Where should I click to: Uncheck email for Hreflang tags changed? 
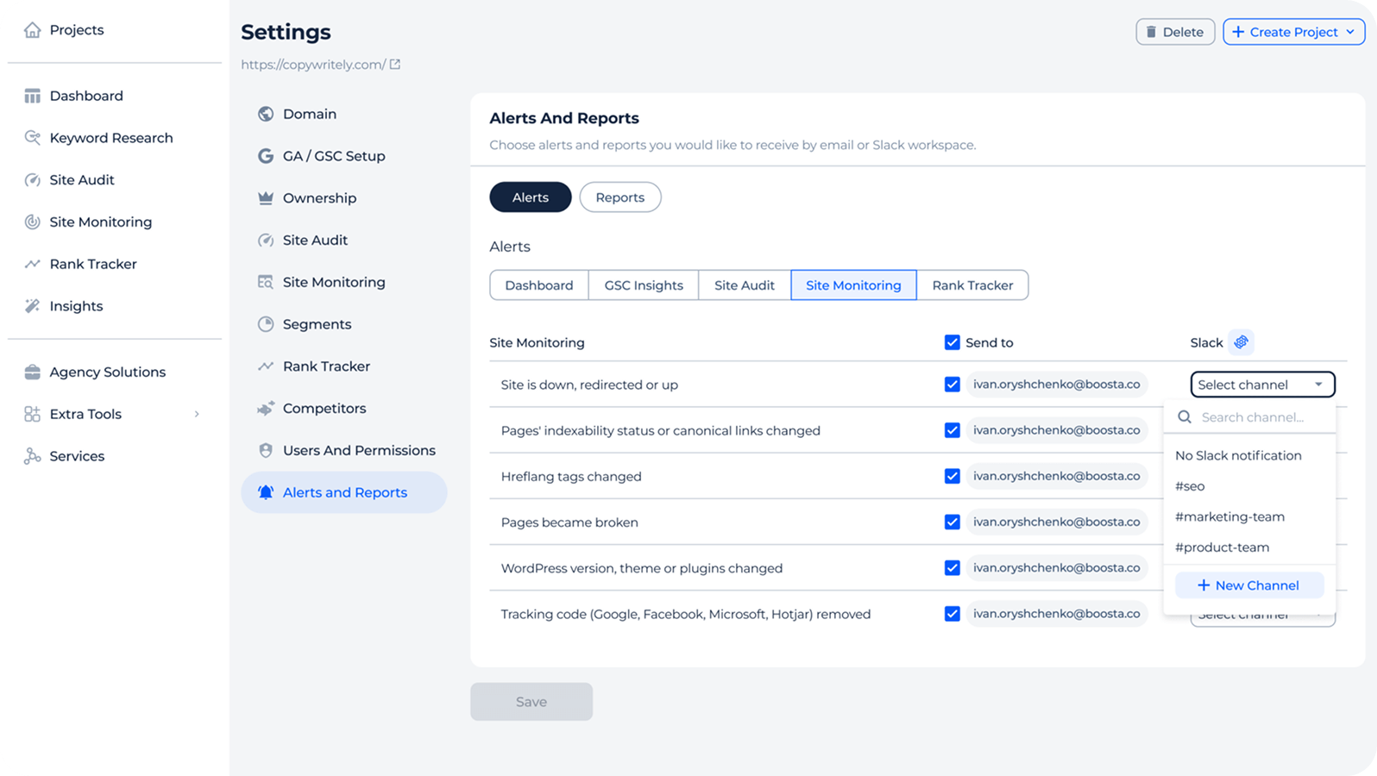point(952,476)
